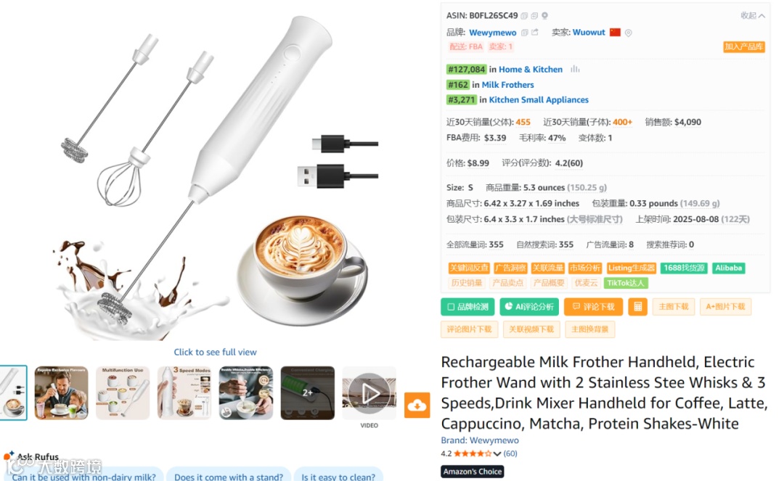Select the 3 Speed Modes thumbnail
This screenshot has width=784, height=481.
click(184, 393)
